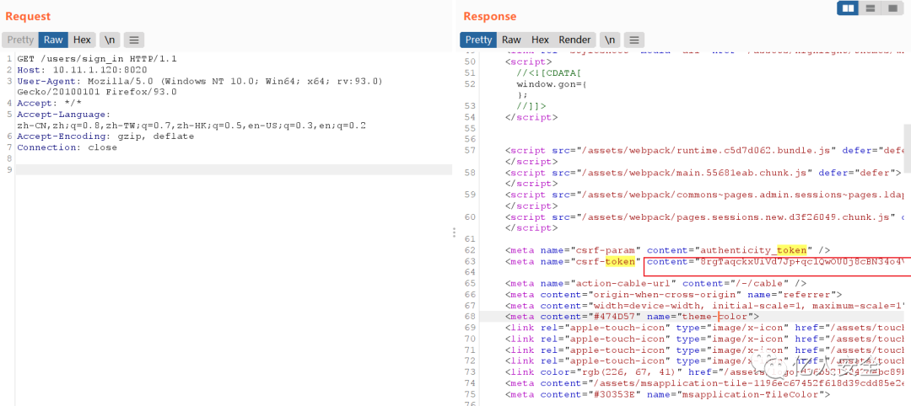Image resolution: width=911 pixels, height=406 pixels.
Task: Click the 'Accept-Encoding: gzip, deflate' line
Action: click(105, 136)
